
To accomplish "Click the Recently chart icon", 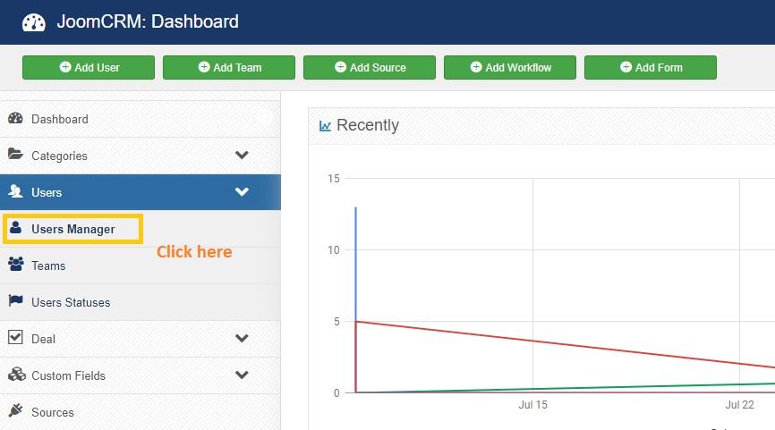I will [x=325, y=126].
